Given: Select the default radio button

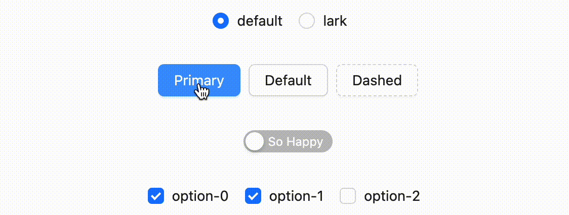Looking at the screenshot, I should [x=221, y=21].
